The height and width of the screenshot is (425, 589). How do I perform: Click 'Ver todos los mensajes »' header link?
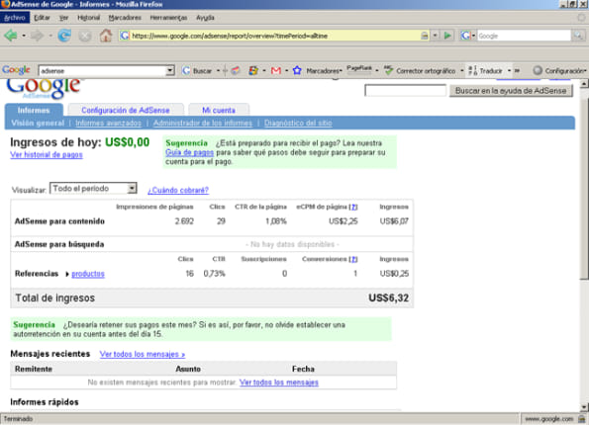[143, 354]
